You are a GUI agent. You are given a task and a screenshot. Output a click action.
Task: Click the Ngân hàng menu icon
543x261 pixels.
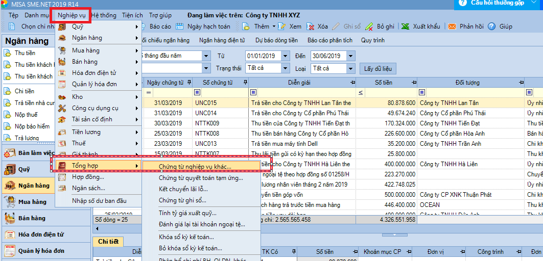[62, 38]
